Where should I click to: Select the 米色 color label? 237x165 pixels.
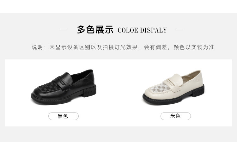175,116
